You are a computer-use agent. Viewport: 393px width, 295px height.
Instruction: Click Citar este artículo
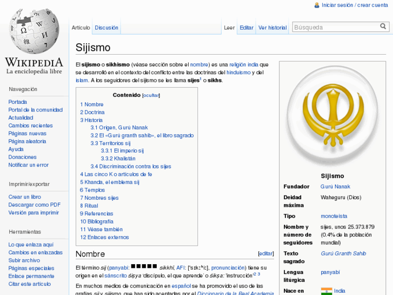tap(29, 284)
